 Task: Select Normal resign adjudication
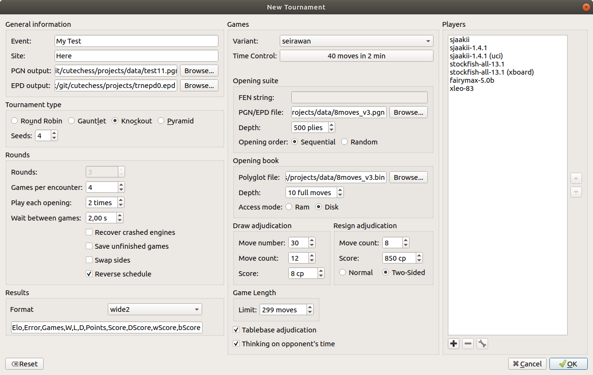pyautogui.click(x=356, y=272)
